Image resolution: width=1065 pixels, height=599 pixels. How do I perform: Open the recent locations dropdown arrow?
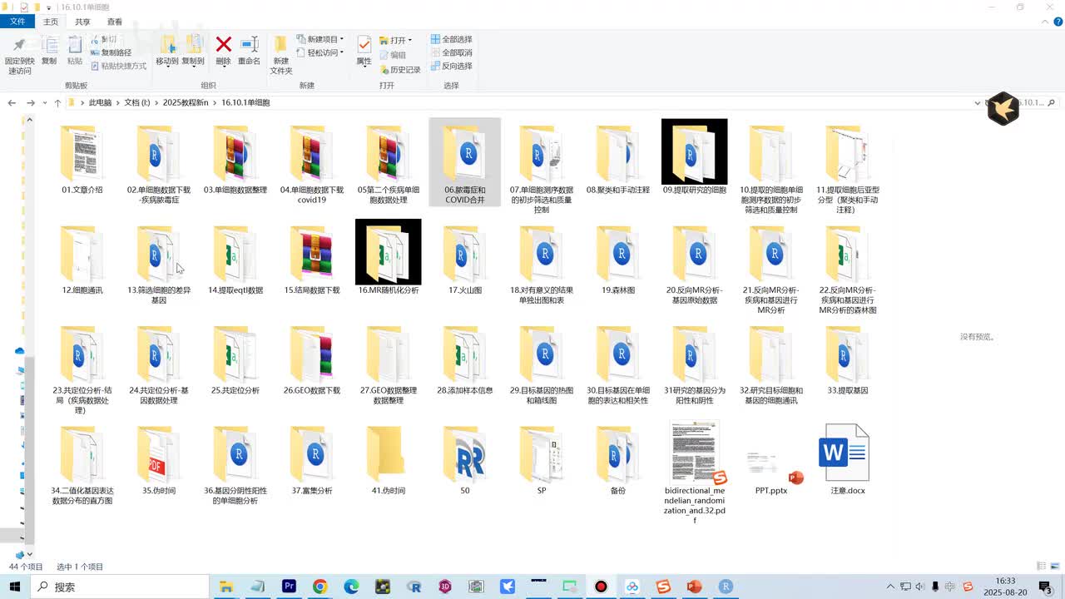pyautogui.click(x=45, y=103)
